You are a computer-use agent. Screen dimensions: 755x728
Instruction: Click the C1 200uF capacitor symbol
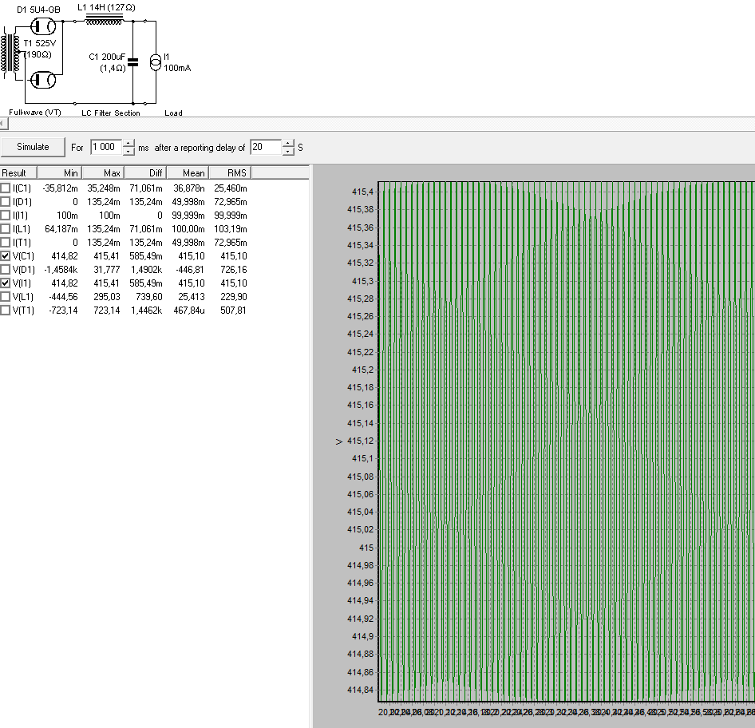(132, 63)
